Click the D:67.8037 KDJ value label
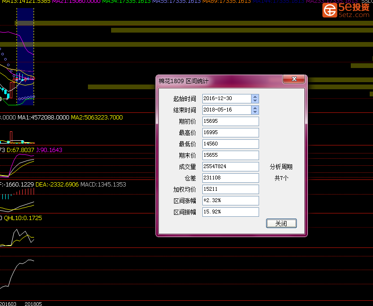This screenshot has width=373, height=306. [x=20, y=150]
